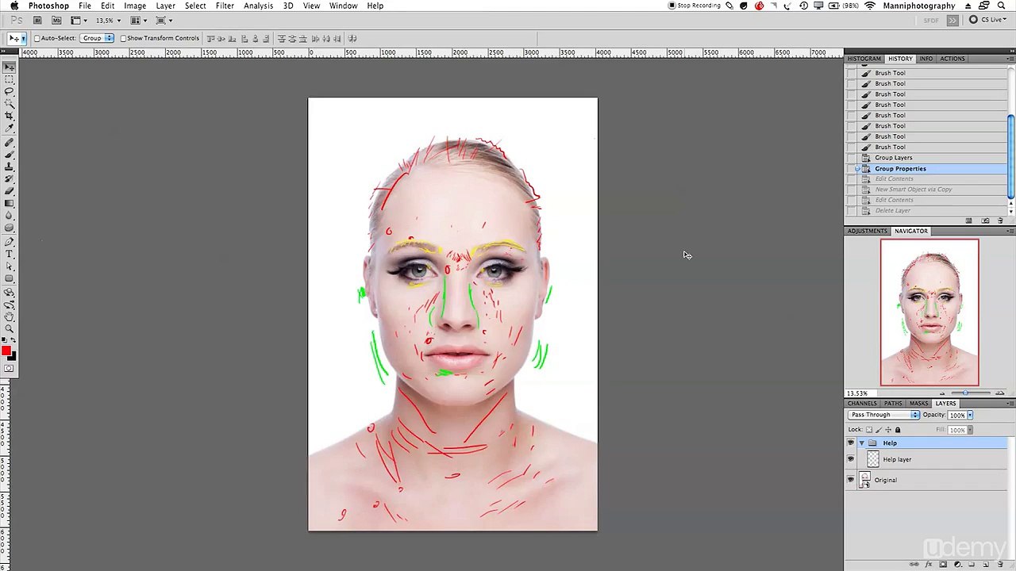Screen dimensions: 1016x571
Task: Open the Move tool preset picker
Action: pyautogui.click(x=17, y=38)
